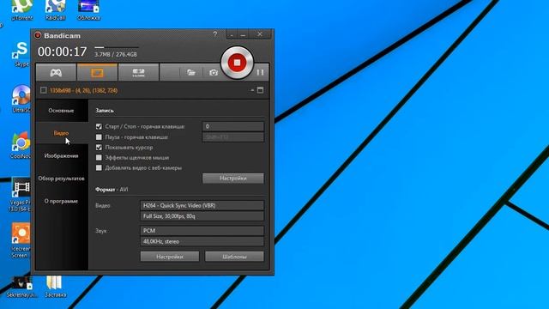Image resolution: width=549 pixels, height=309 pixels.
Task: Toggle Старт / Стоп hotkey checkbox
Action: click(100, 126)
